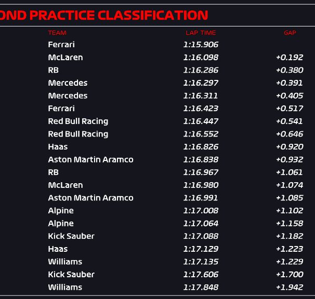This screenshot has width=315, height=299.
Task: Select the Ferrari lap time 1:16.423
Action: pyautogui.click(x=201, y=108)
